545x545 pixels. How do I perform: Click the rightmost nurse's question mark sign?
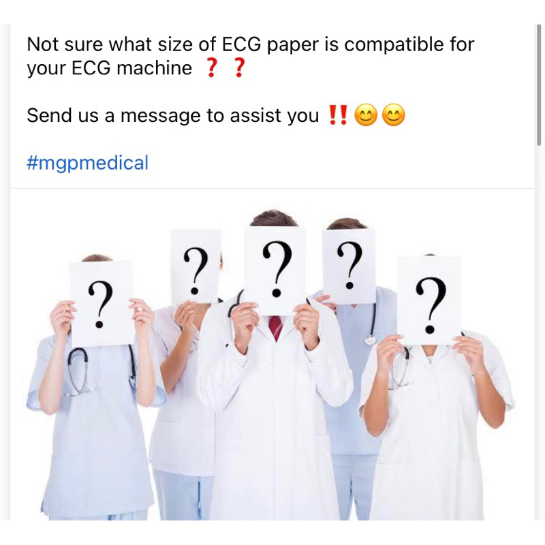(x=430, y=300)
